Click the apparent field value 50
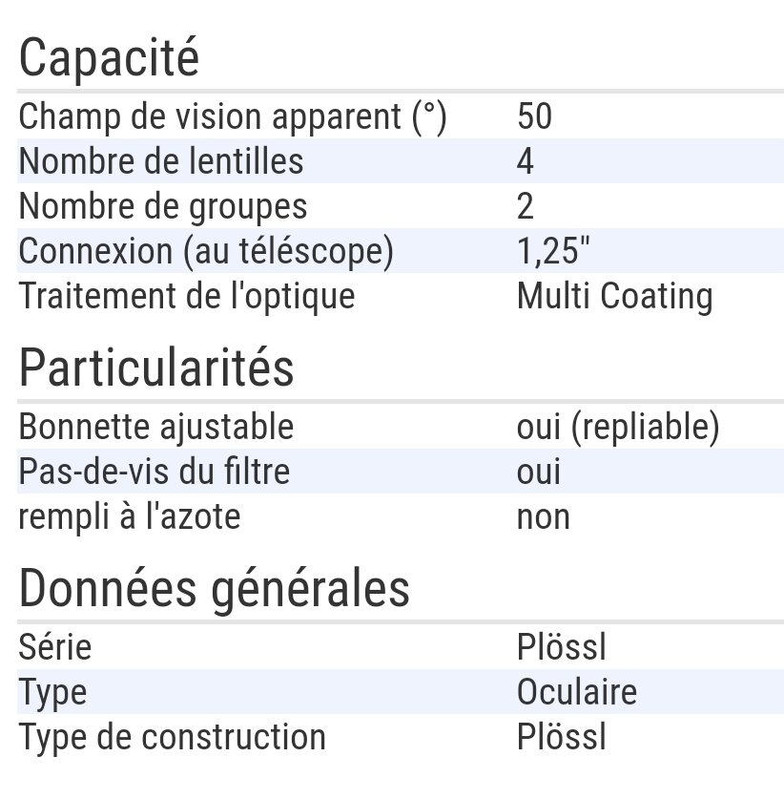 pos(534,116)
